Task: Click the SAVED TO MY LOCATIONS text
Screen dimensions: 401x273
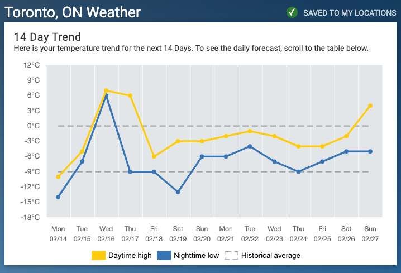Action: 350,13
